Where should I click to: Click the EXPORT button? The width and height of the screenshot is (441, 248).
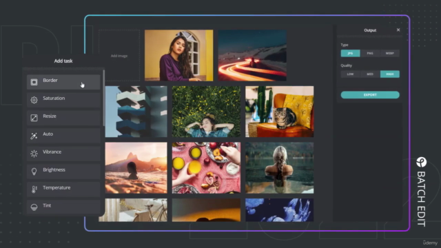point(370,95)
